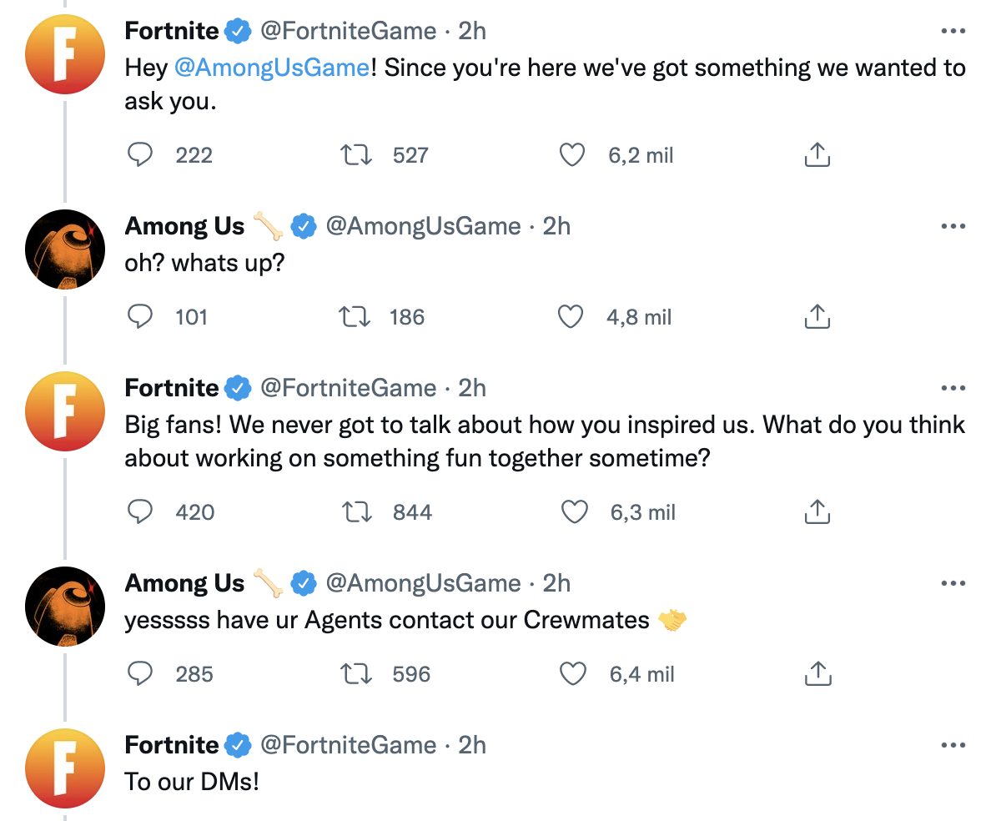996x821 pixels.
Task: Reply to the "Big fans!" tweet
Action: click(142, 512)
